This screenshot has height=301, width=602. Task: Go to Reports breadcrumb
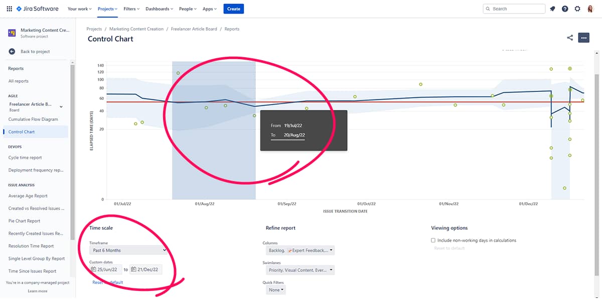click(232, 29)
